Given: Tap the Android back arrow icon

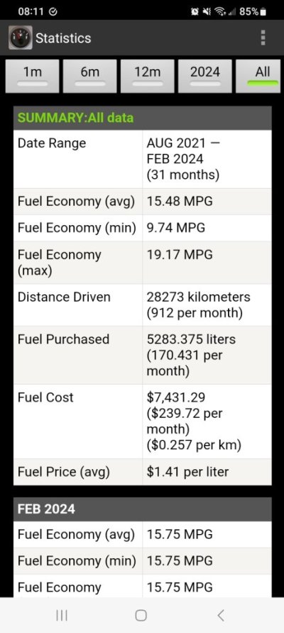Looking at the screenshot, I should tap(220, 615).
